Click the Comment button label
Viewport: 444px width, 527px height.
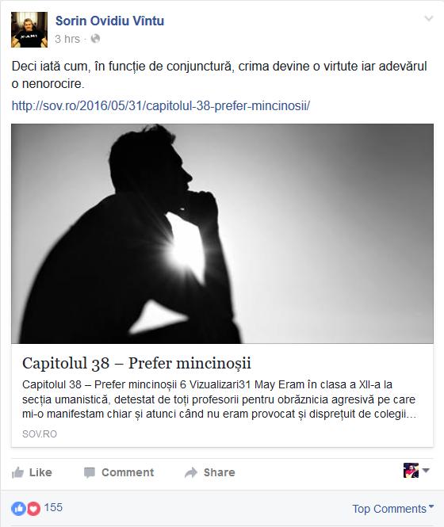[128, 472]
